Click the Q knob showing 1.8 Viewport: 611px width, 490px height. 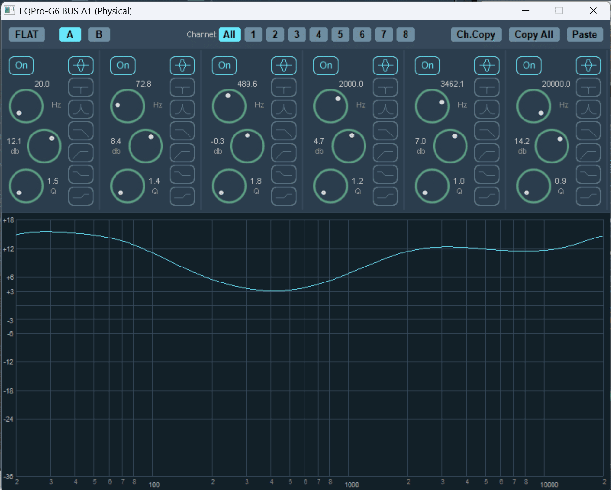click(229, 186)
